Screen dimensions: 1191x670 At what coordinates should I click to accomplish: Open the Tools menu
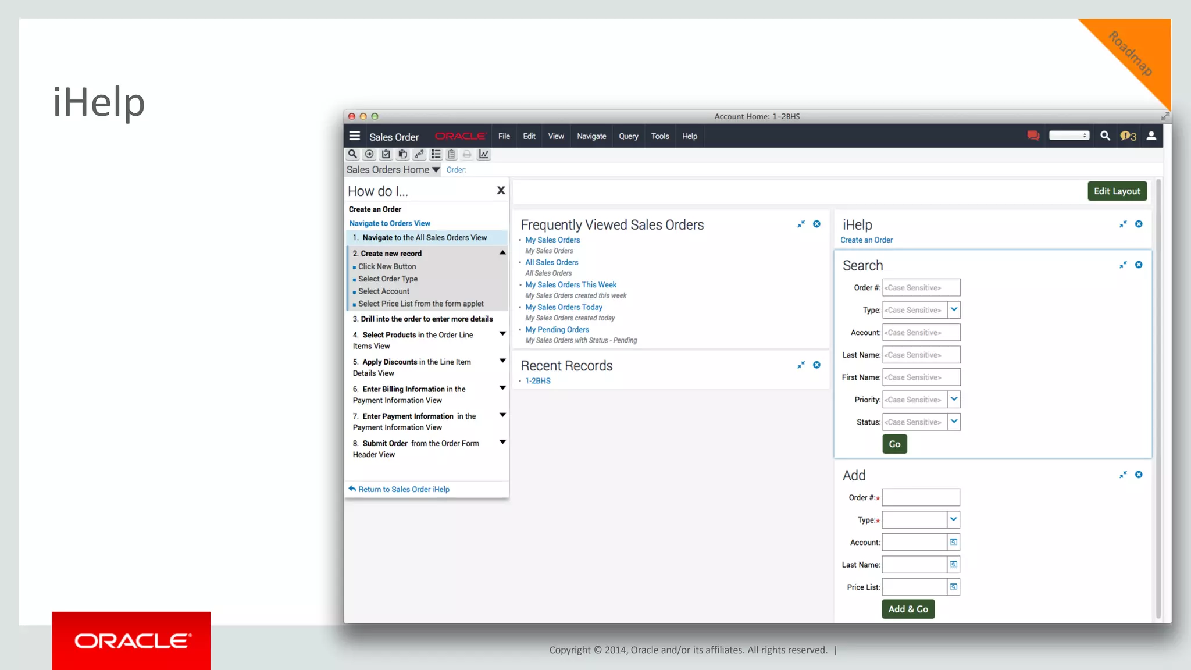click(659, 136)
